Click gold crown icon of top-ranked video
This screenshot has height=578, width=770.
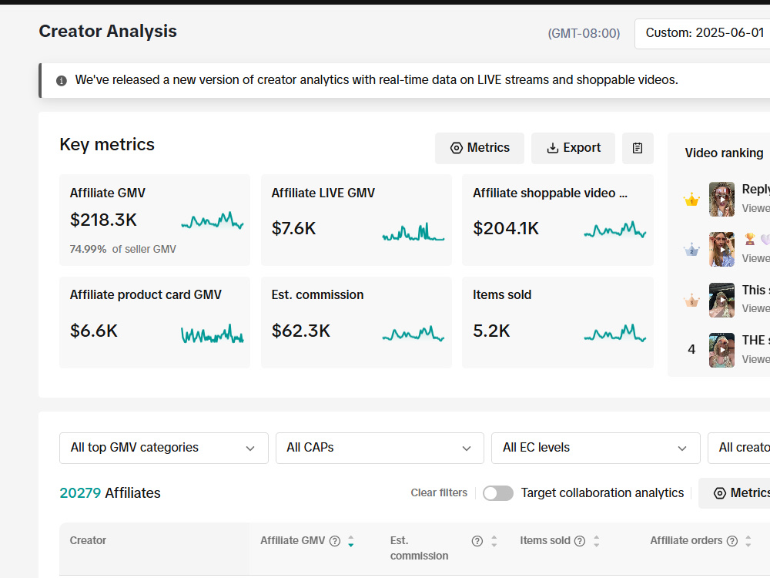pyautogui.click(x=691, y=200)
